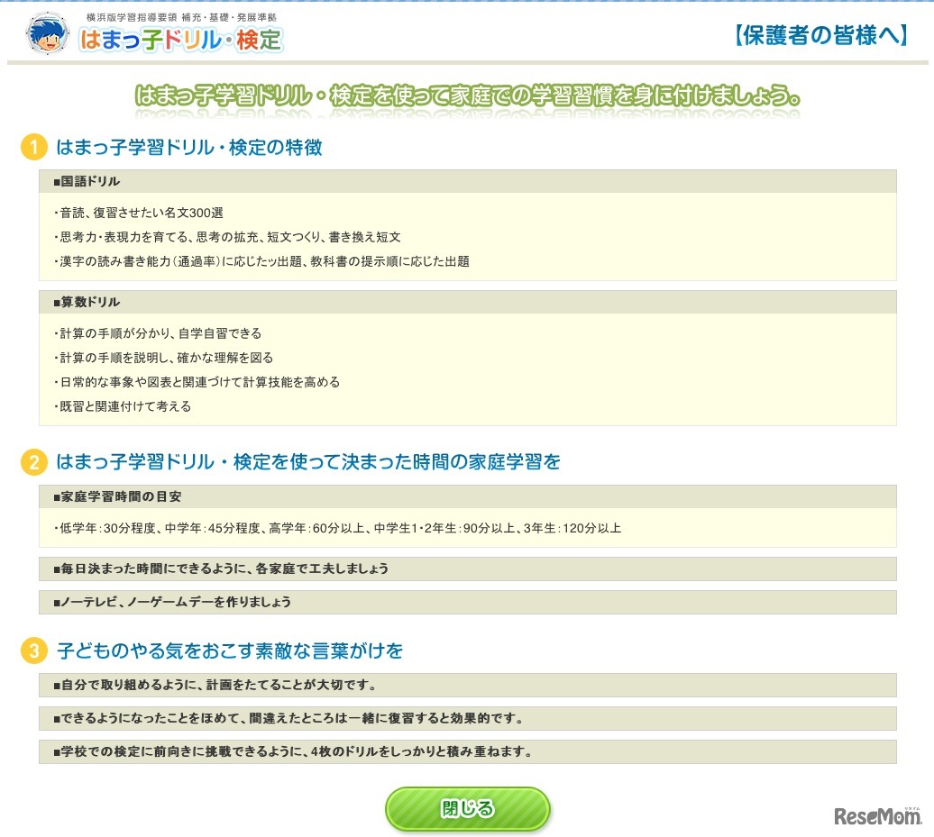The height and width of the screenshot is (837, 934).
Task: Click the green headline about 家庭での学習習慣
Action: [468, 96]
